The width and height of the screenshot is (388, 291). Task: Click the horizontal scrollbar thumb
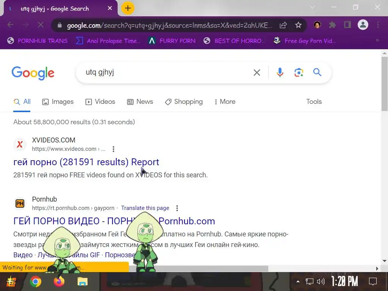pos(198,269)
